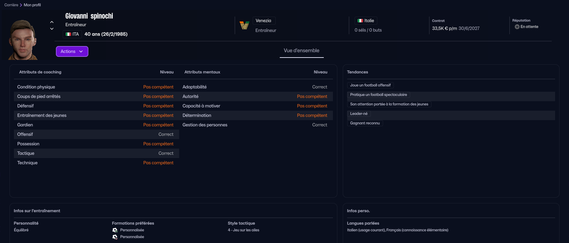Go to previous profile with up chevron
Viewport: 569px width, 243px height.
click(52, 22)
